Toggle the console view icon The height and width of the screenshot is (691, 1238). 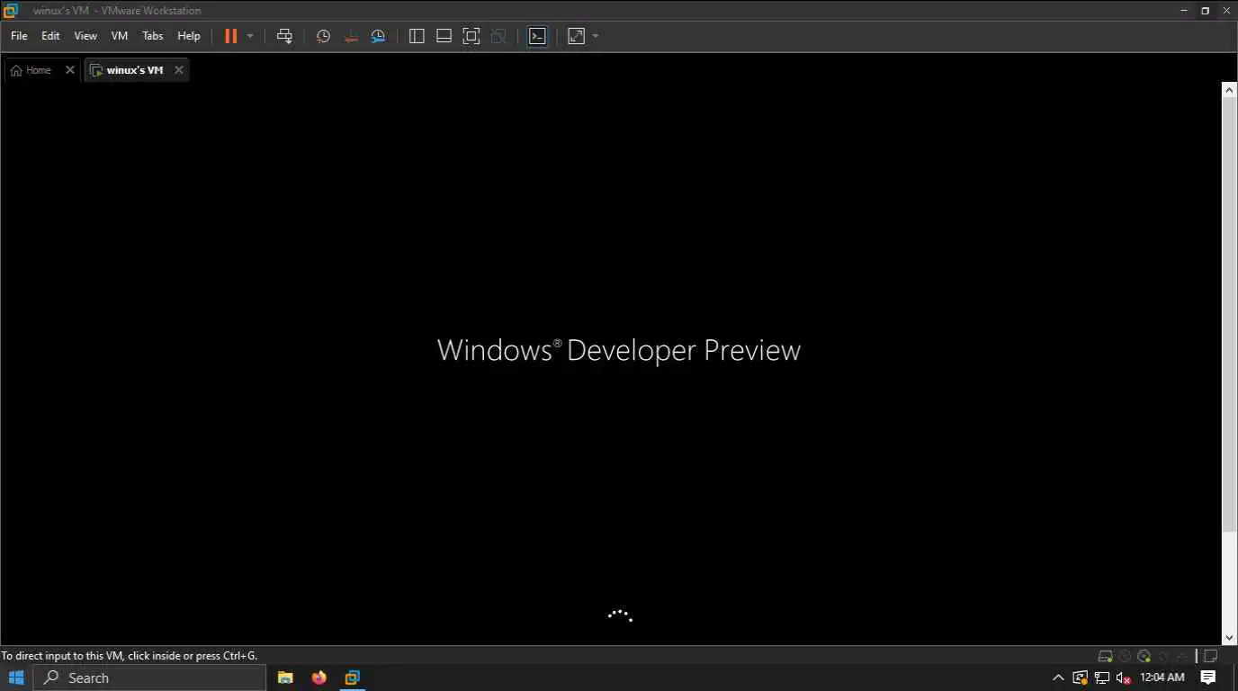pos(537,36)
